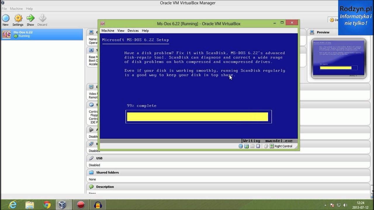374x210 pixels.
Task: Click the Description section icon
Action: pos(91,187)
